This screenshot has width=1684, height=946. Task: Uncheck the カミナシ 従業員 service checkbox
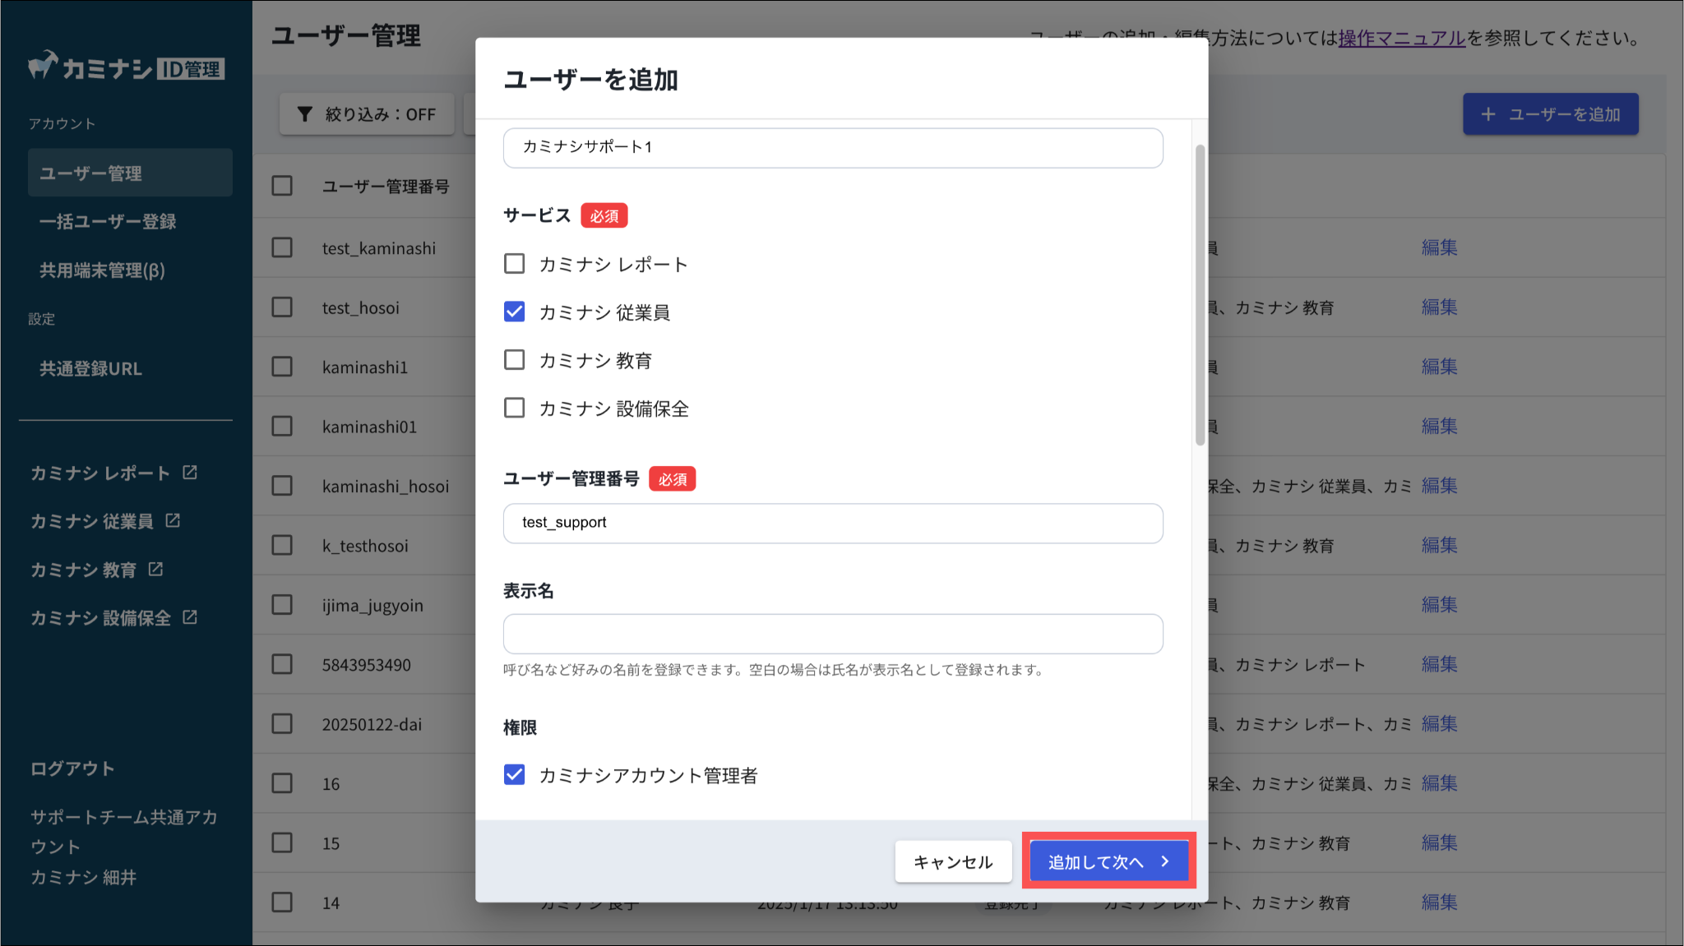click(x=514, y=311)
